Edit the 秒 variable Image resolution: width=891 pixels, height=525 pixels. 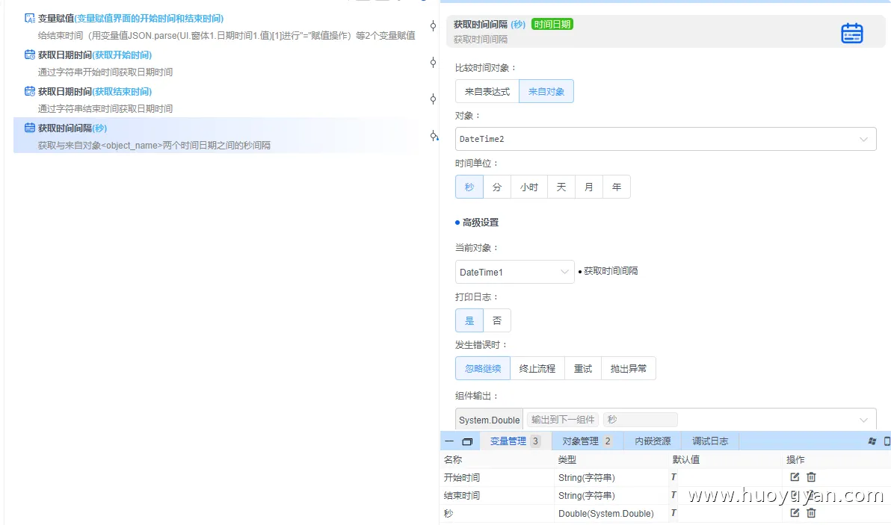(x=795, y=512)
